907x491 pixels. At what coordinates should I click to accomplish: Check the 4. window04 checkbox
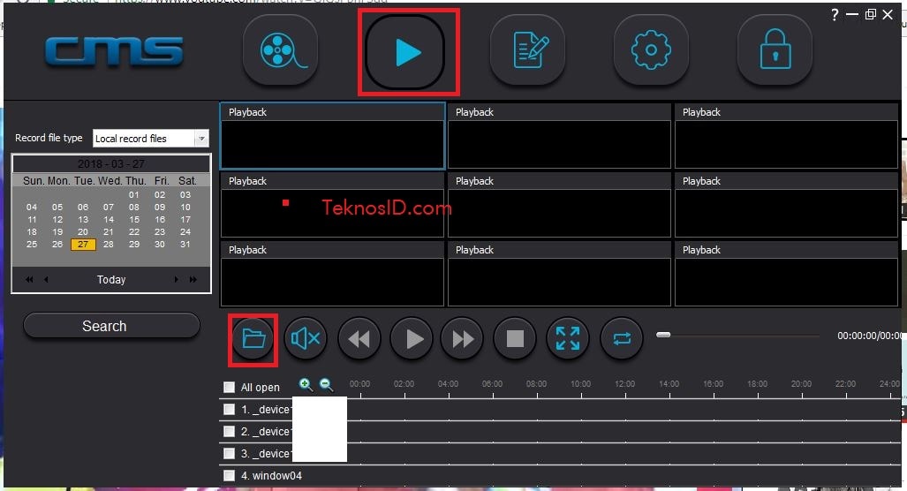pyautogui.click(x=229, y=475)
